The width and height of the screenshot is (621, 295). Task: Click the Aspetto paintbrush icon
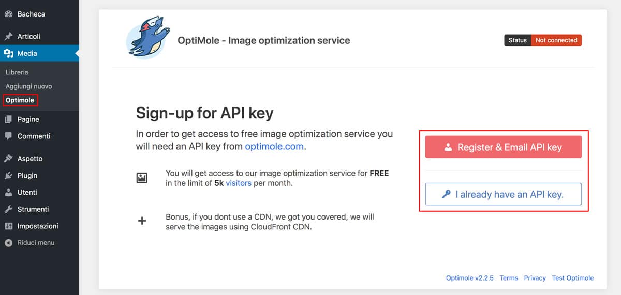click(8, 159)
